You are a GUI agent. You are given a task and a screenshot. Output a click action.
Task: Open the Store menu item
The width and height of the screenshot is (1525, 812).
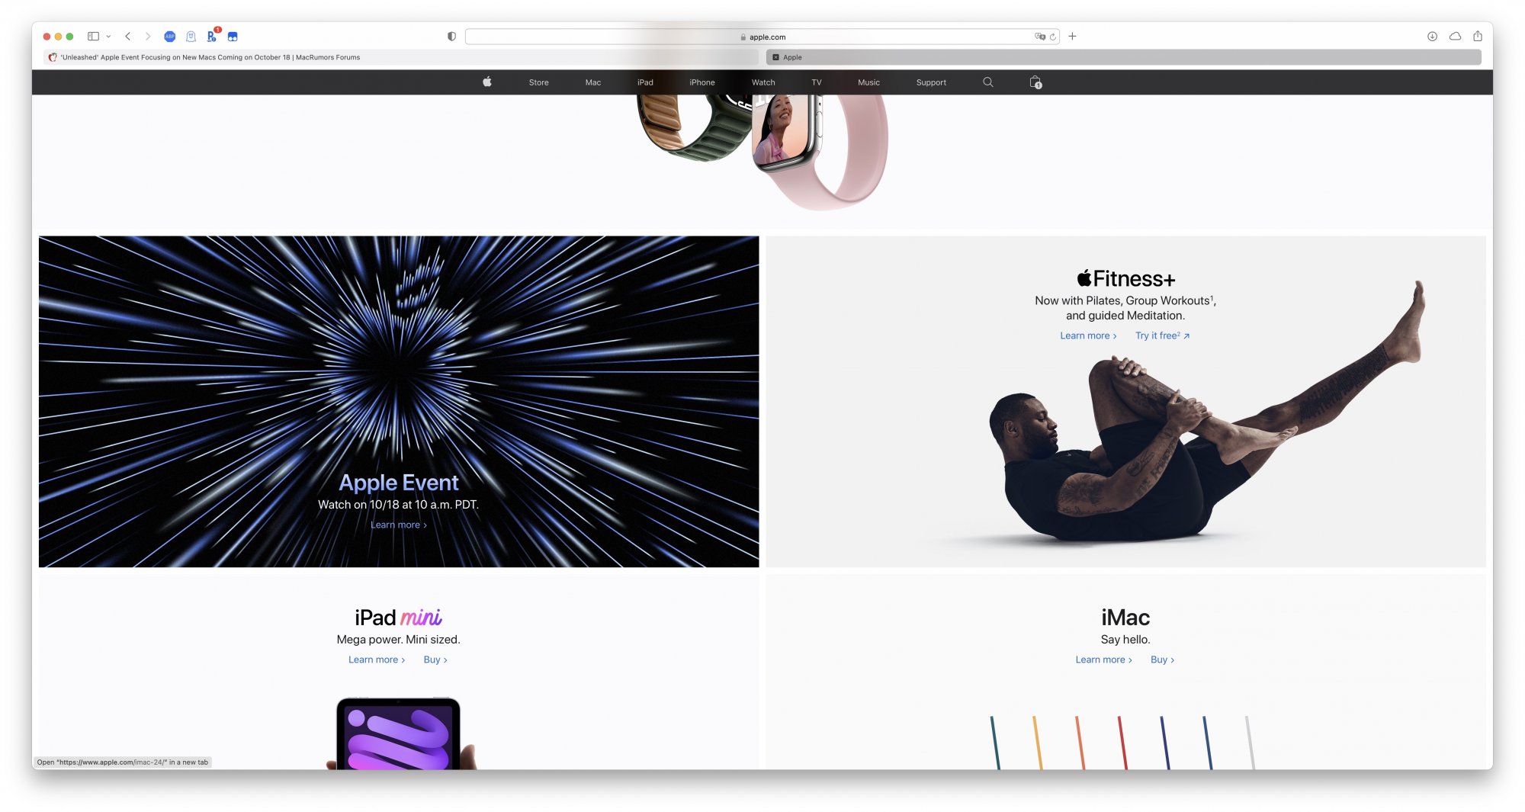pos(538,82)
